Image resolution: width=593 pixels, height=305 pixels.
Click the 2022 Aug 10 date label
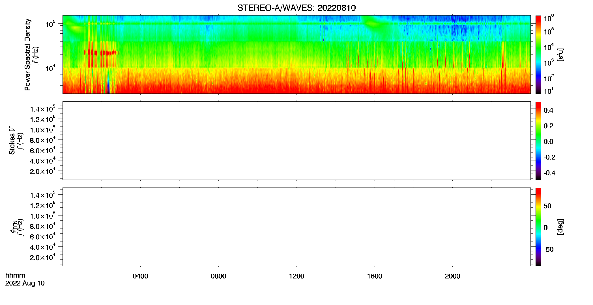click(x=25, y=283)
